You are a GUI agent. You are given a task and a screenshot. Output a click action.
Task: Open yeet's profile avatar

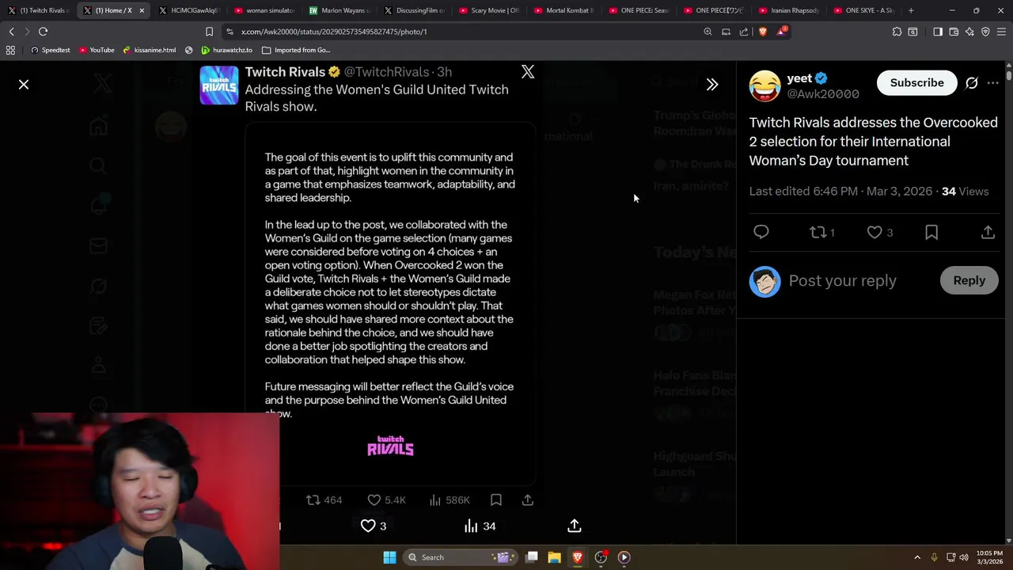click(x=764, y=85)
